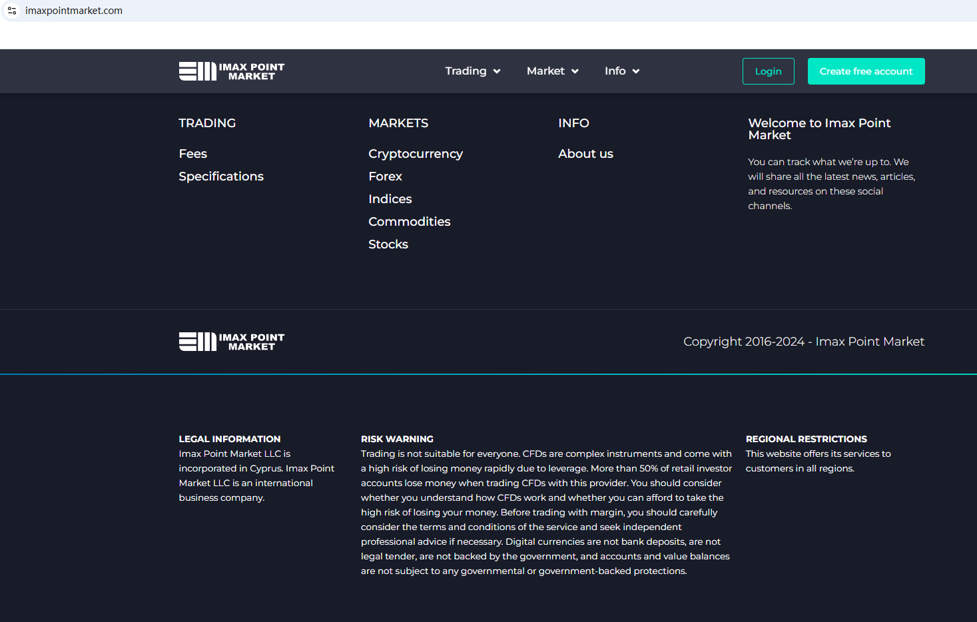Expand the Info dropdown menu
Screen dimensions: 977x622
pos(621,71)
